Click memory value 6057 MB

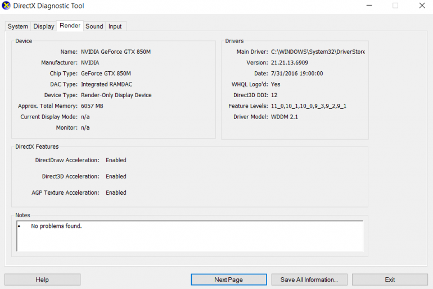tap(92, 106)
